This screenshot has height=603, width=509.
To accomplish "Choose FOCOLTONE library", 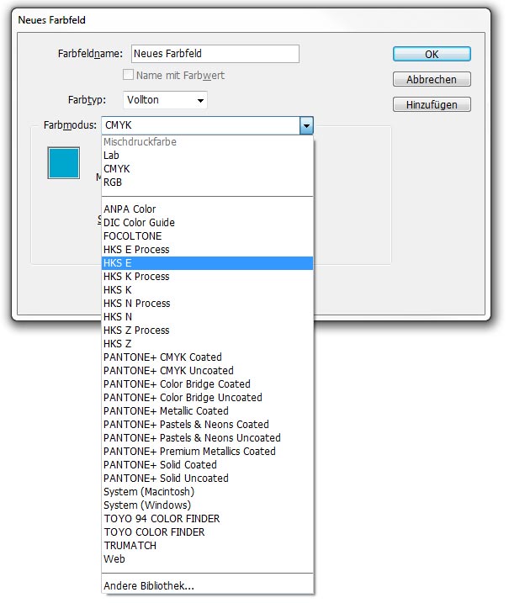I will click(207, 236).
